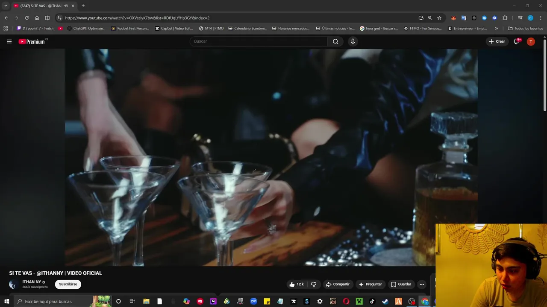Open YouTube notifications bell

click(516, 41)
